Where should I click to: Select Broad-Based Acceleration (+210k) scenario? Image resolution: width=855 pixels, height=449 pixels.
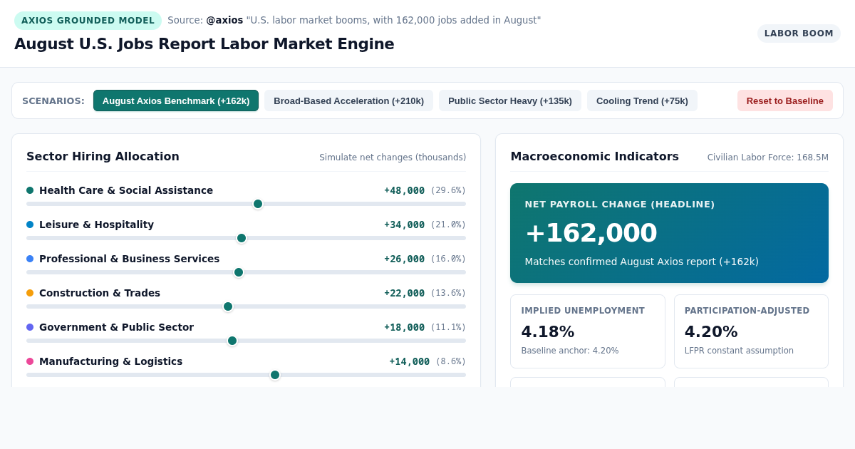(348, 100)
